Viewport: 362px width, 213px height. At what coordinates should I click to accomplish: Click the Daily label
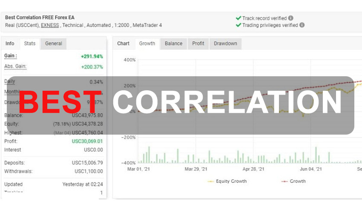point(9,81)
